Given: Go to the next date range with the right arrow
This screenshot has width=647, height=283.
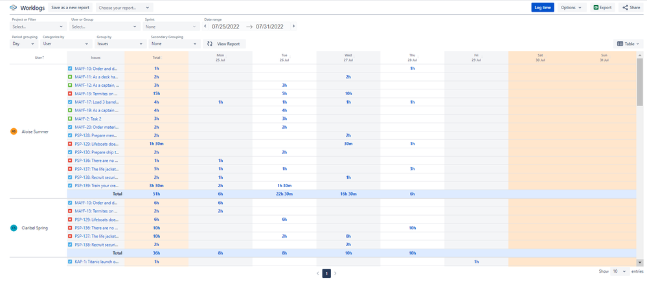Looking at the screenshot, I should click(x=293, y=27).
